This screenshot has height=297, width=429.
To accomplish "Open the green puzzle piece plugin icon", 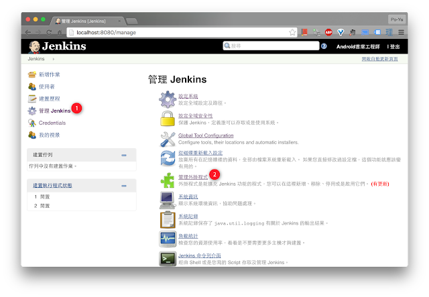I will 168,180.
